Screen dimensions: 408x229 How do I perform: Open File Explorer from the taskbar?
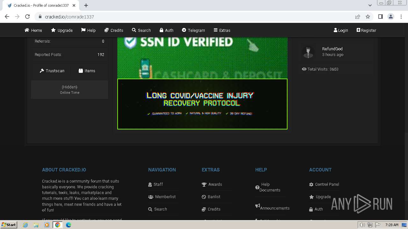pyautogui.click(x=36, y=225)
